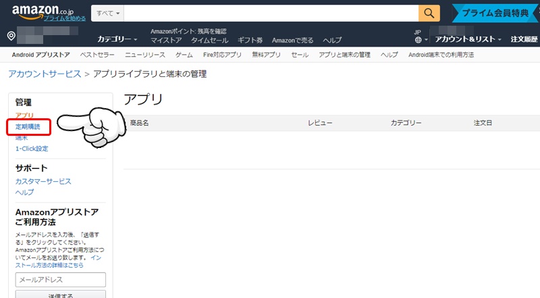Open ギフト券 in top navigation

pyautogui.click(x=250, y=41)
